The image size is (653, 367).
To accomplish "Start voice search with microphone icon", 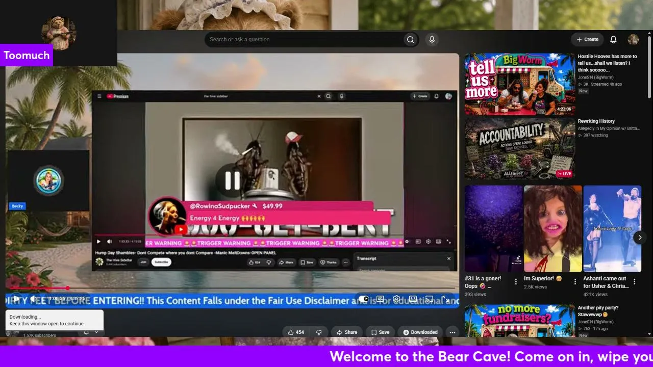I will click(432, 40).
